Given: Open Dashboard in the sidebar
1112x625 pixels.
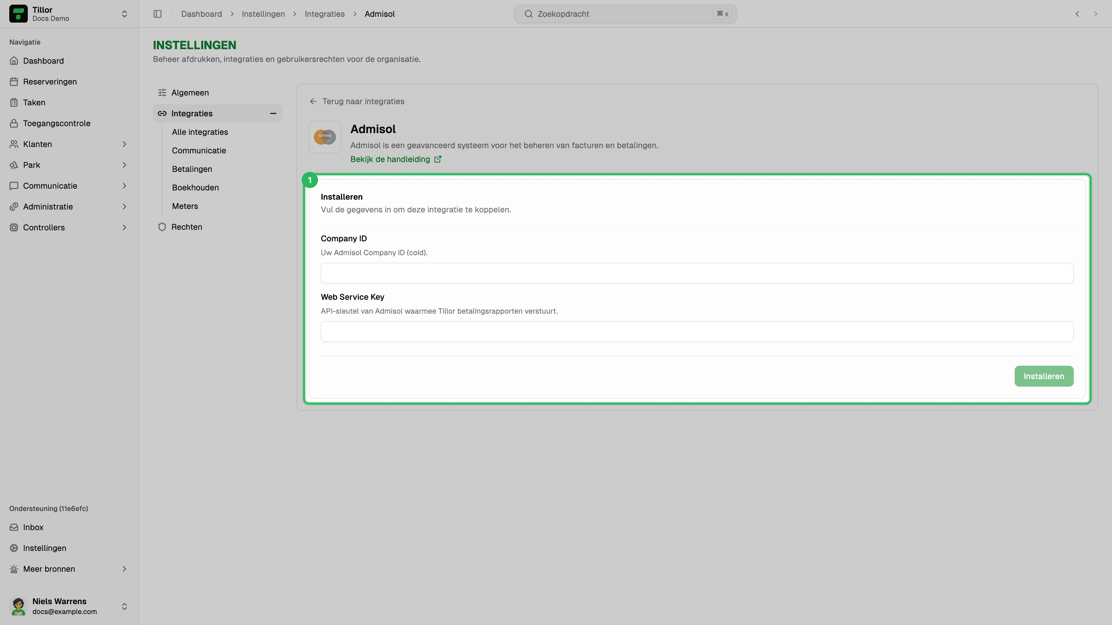Looking at the screenshot, I should pos(69,61).
